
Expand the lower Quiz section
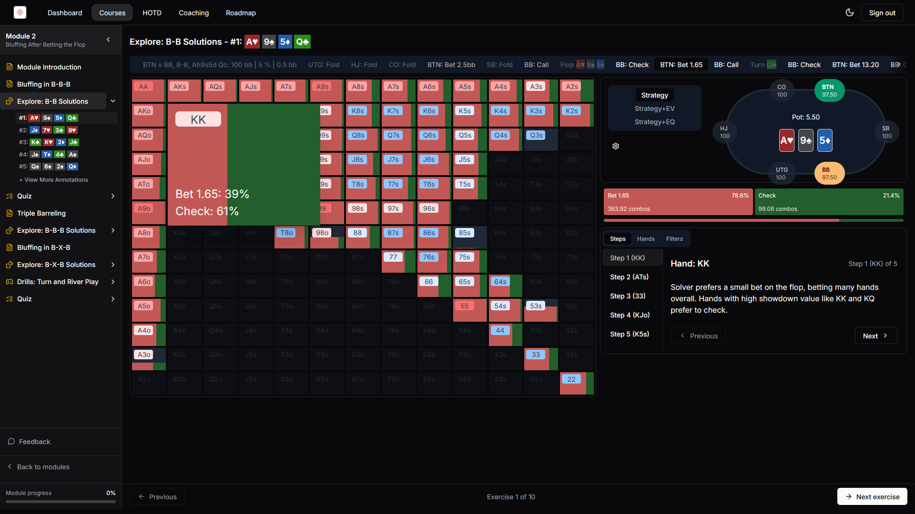(113, 299)
